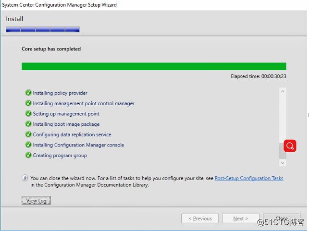Open the Post-Setup Configuration Tasks link
The width and height of the screenshot is (309, 231).
click(249, 178)
